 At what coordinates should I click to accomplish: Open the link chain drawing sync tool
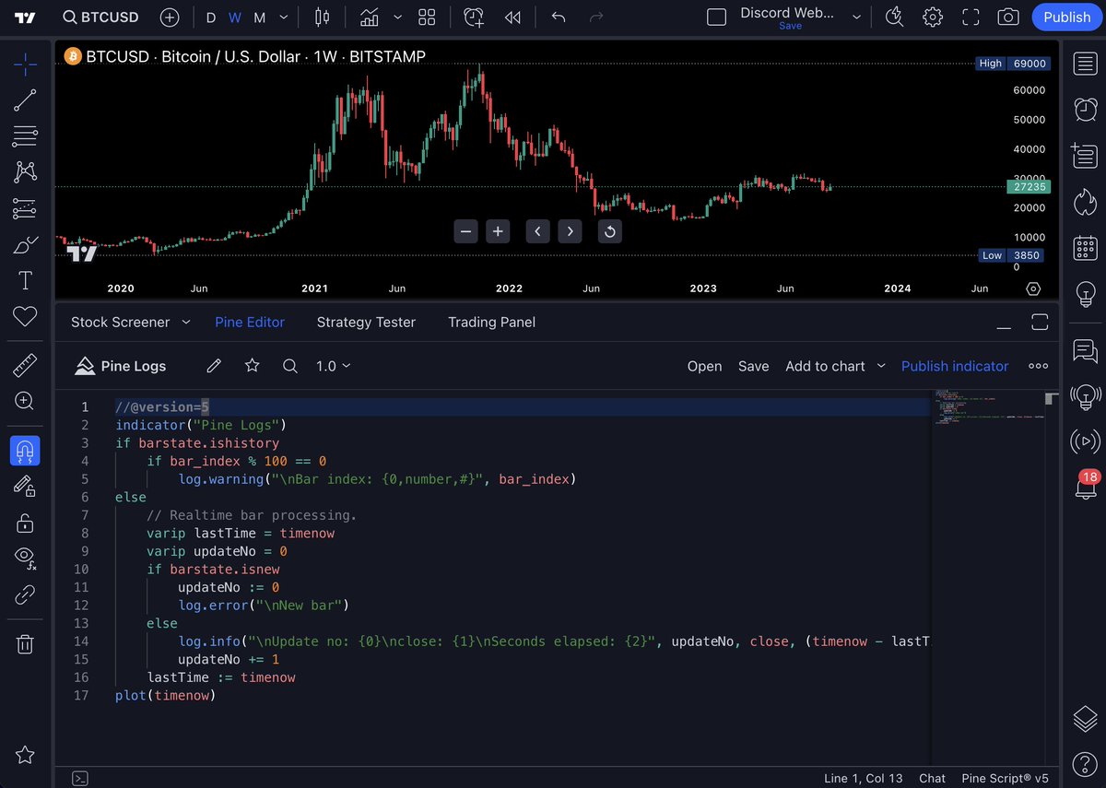25,594
